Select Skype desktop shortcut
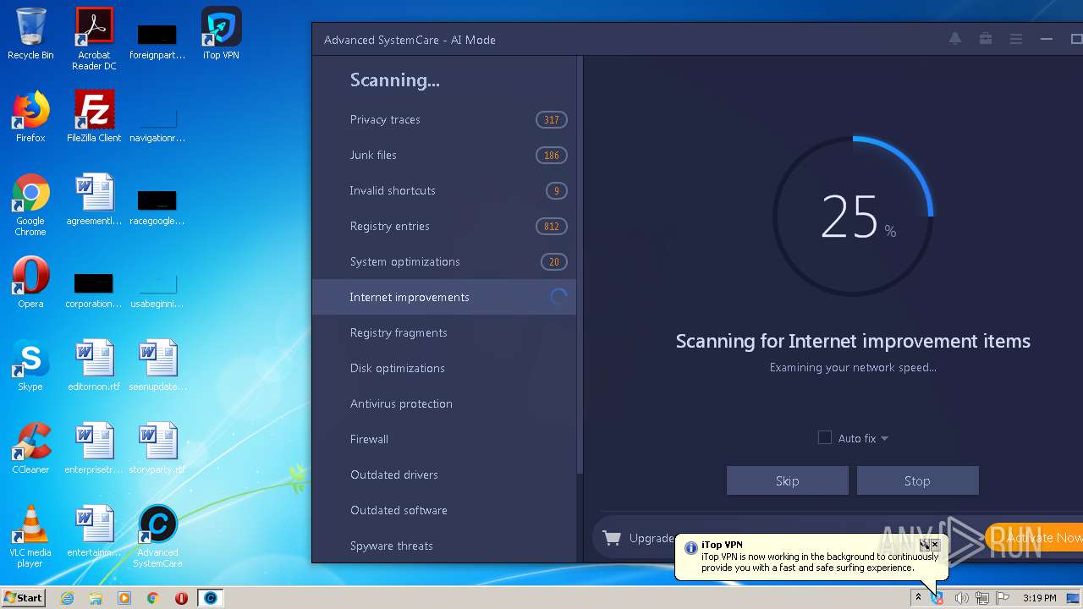This screenshot has height=609, width=1083. [x=30, y=365]
